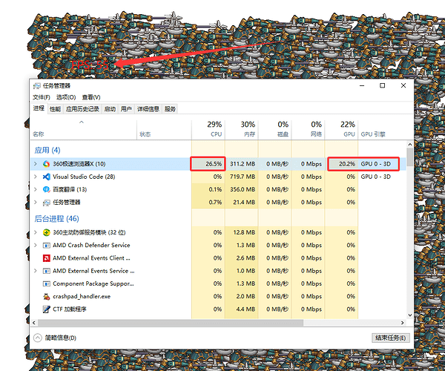
Task: Click the Visual Studio Code icon
Action: 46,177
